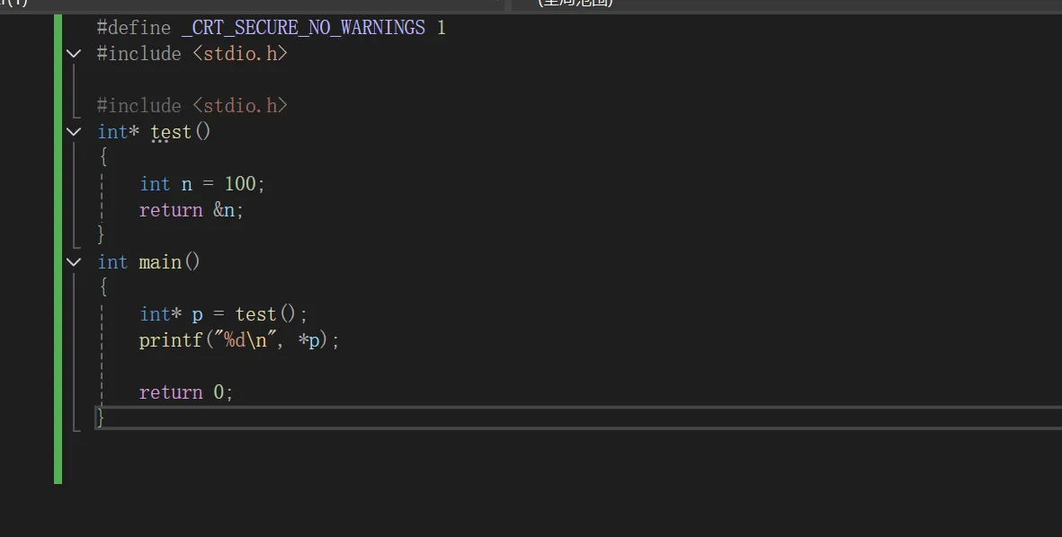This screenshot has width=1062, height=537.
Task: Click the test function name in its definition
Action: tap(171, 132)
